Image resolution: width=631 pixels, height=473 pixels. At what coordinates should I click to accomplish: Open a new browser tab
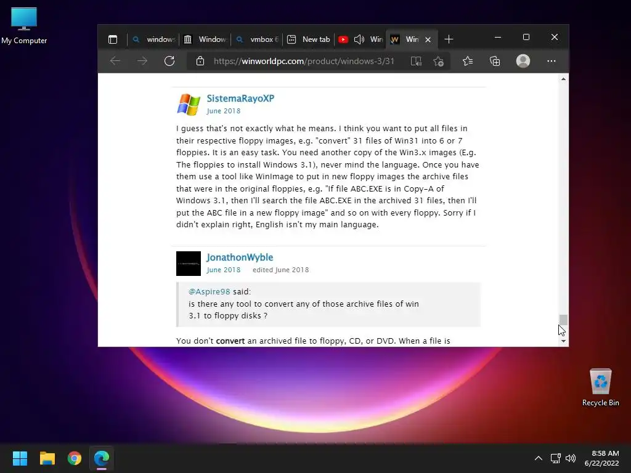pos(449,39)
